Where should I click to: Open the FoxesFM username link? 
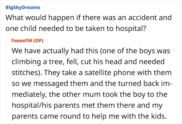tap(22, 40)
